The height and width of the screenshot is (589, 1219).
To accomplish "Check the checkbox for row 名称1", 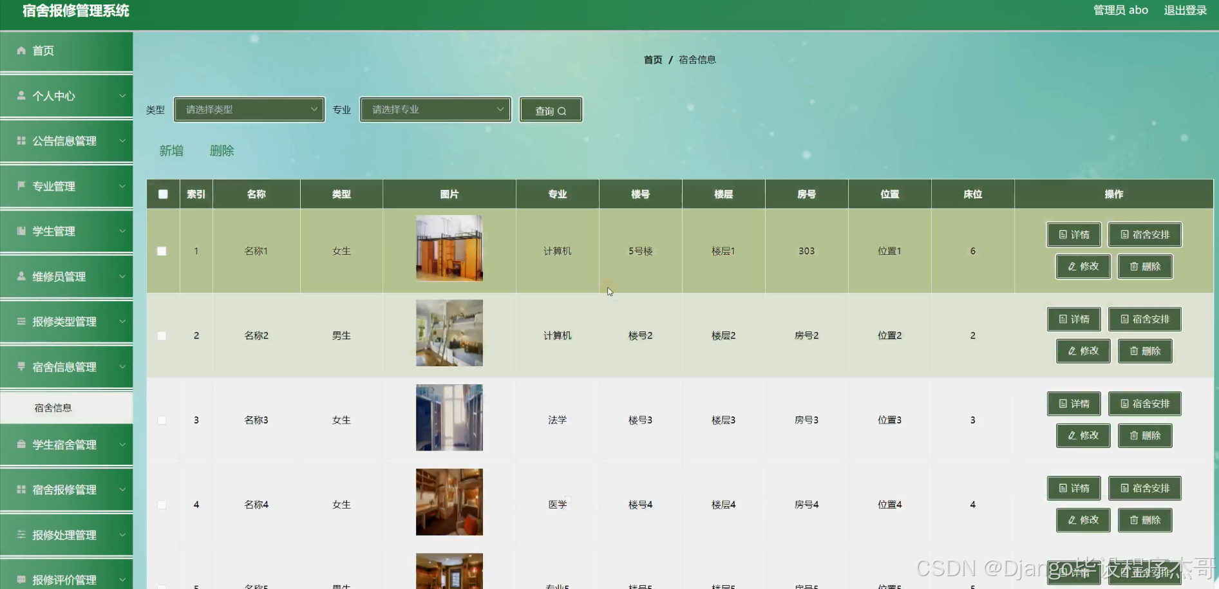I will click(x=162, y=251).
